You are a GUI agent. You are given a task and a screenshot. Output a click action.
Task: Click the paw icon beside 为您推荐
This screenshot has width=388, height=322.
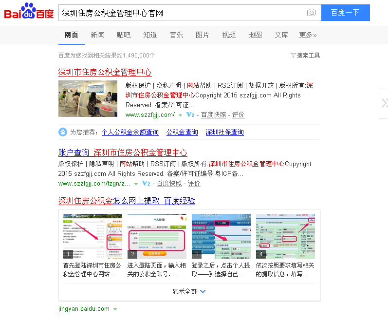coord(63,132)
